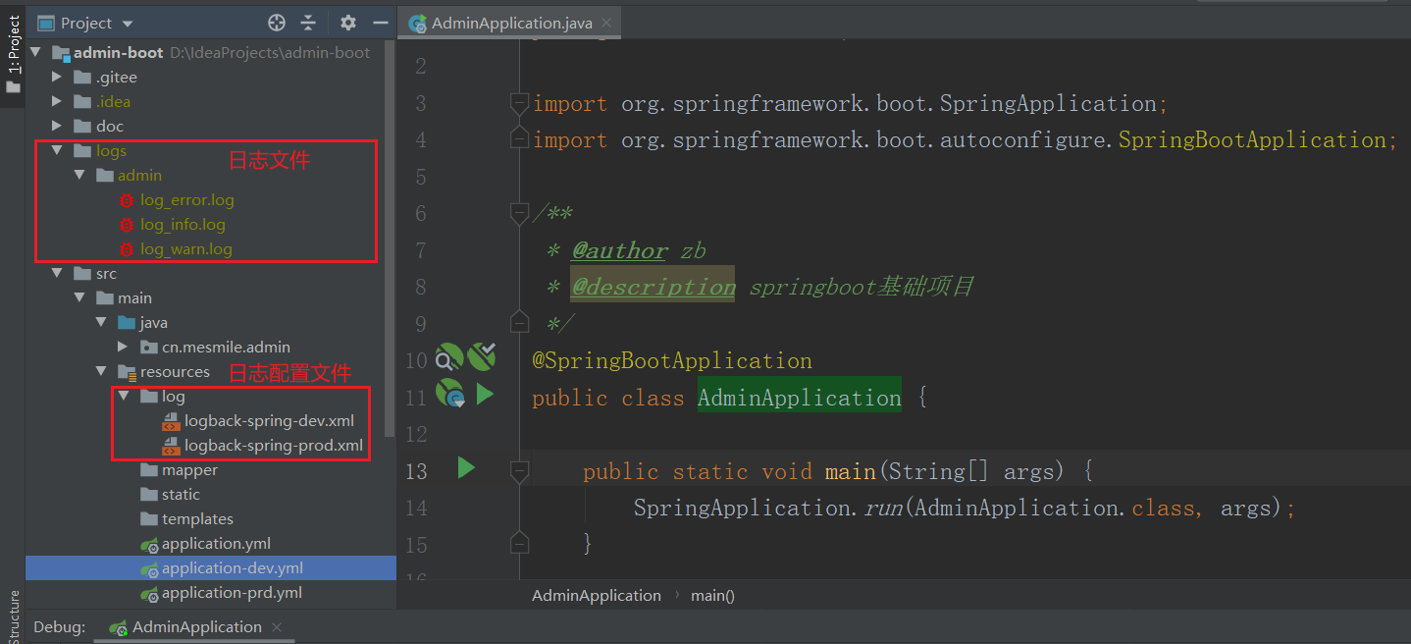
Task: Toggle the import fold marker on line 3
Action: 519,103
